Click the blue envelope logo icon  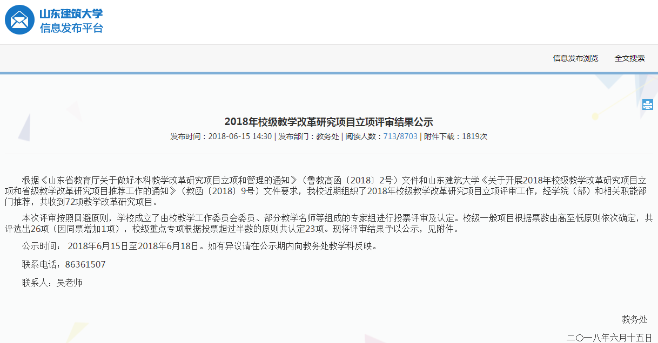tap(19, 20)
